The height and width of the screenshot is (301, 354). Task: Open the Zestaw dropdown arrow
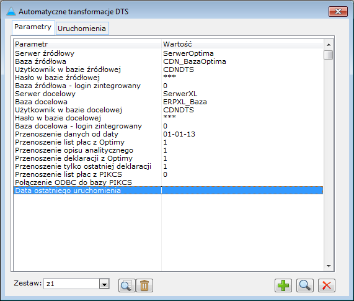[104, 284]
